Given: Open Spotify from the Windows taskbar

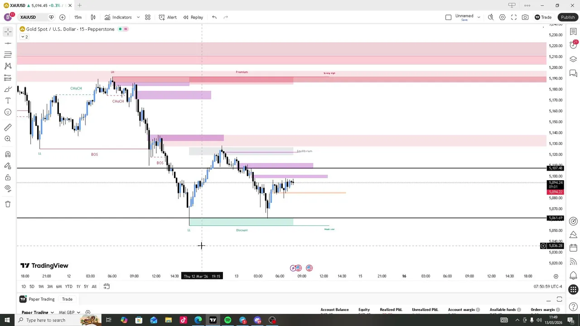Looking at the screenshot, I should (x=228, y=320).
